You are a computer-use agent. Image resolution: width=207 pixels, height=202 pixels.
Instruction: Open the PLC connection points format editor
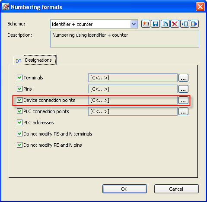pyautogui.click(x=183, y=111)
